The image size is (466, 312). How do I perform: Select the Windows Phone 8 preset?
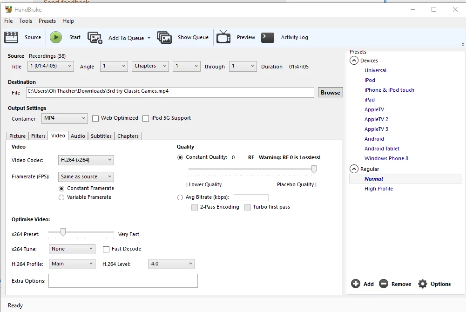pos(386,158)
